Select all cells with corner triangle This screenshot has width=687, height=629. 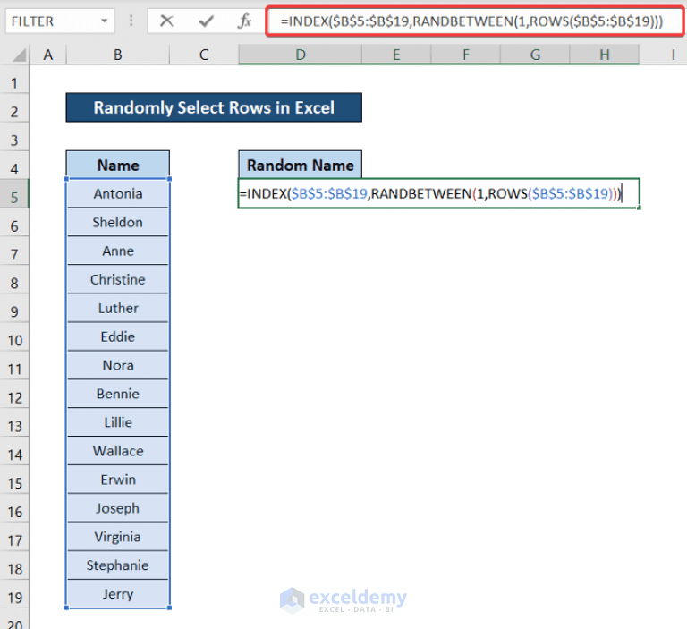[19, 55]
